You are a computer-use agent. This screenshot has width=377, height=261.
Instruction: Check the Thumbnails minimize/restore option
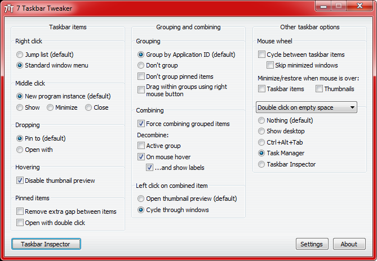click(x=320, y=89)
